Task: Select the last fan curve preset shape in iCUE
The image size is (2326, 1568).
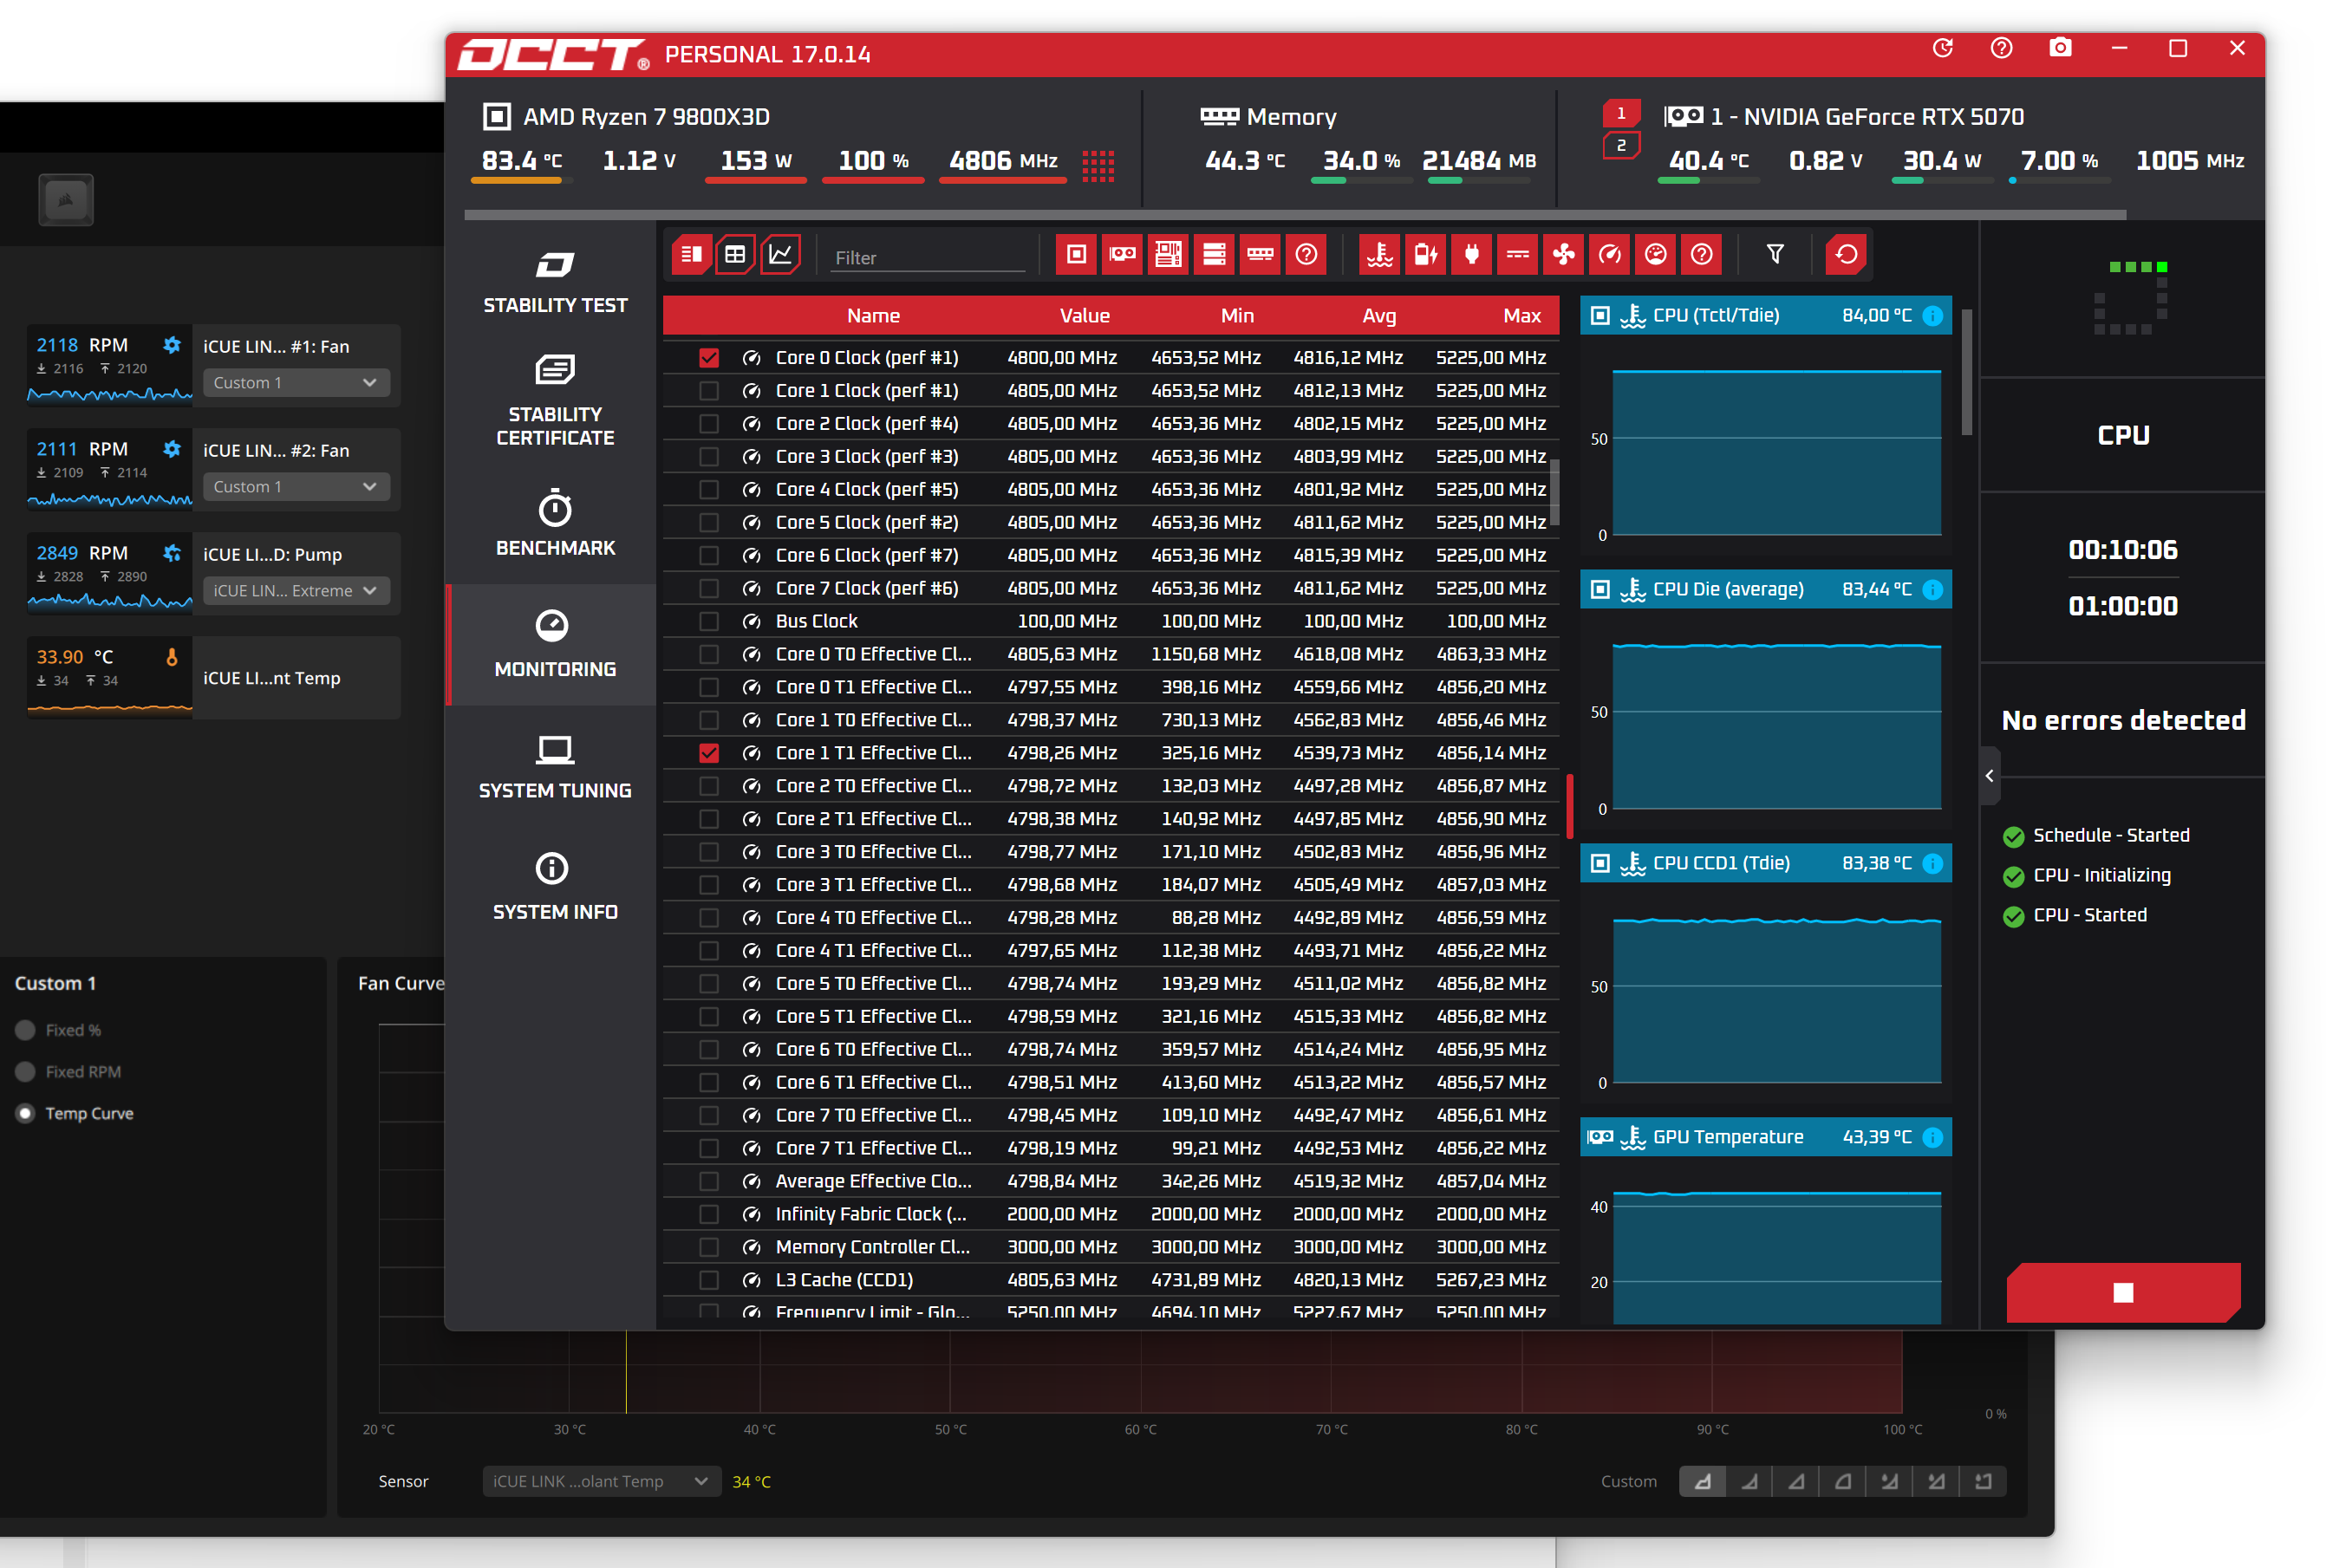Action: pos(1983,1481)
